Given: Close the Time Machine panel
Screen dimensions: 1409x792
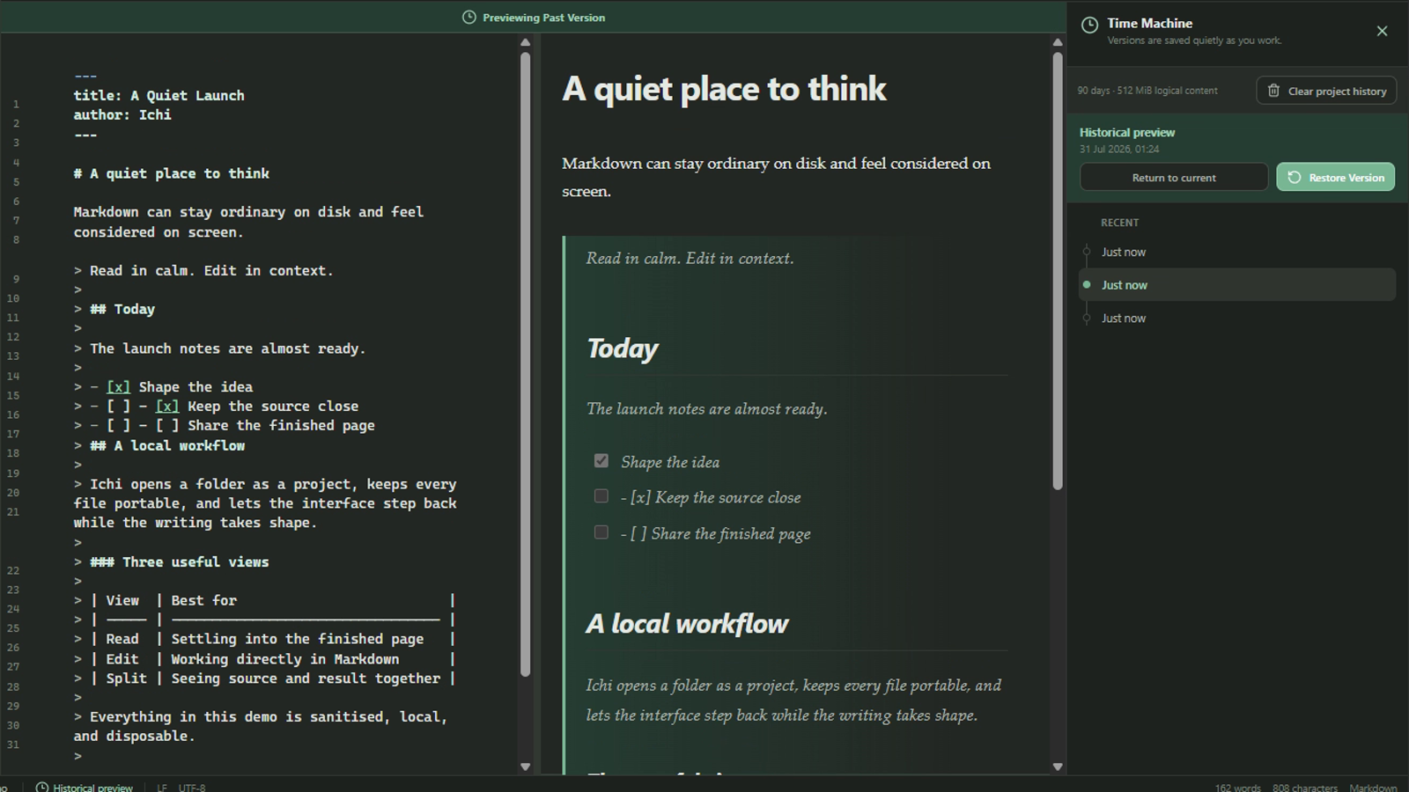Looking at the screenshot, I should (x=1382, y=31).
